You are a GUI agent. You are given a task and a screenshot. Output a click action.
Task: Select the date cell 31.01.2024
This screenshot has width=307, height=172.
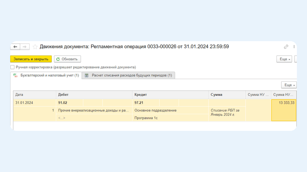tap(35, 103)
